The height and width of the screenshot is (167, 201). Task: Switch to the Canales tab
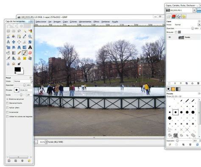click(x=173, y=17)
